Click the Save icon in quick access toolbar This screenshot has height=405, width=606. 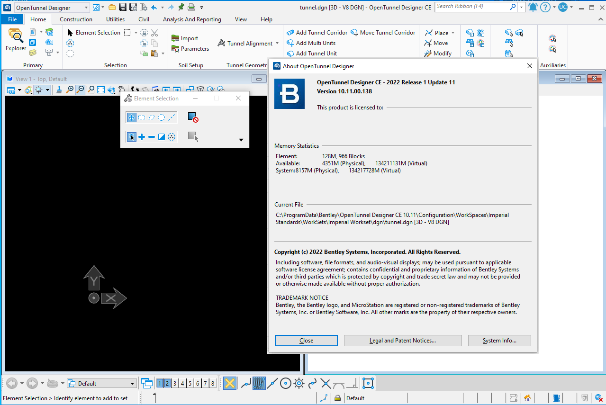(123, 7)
